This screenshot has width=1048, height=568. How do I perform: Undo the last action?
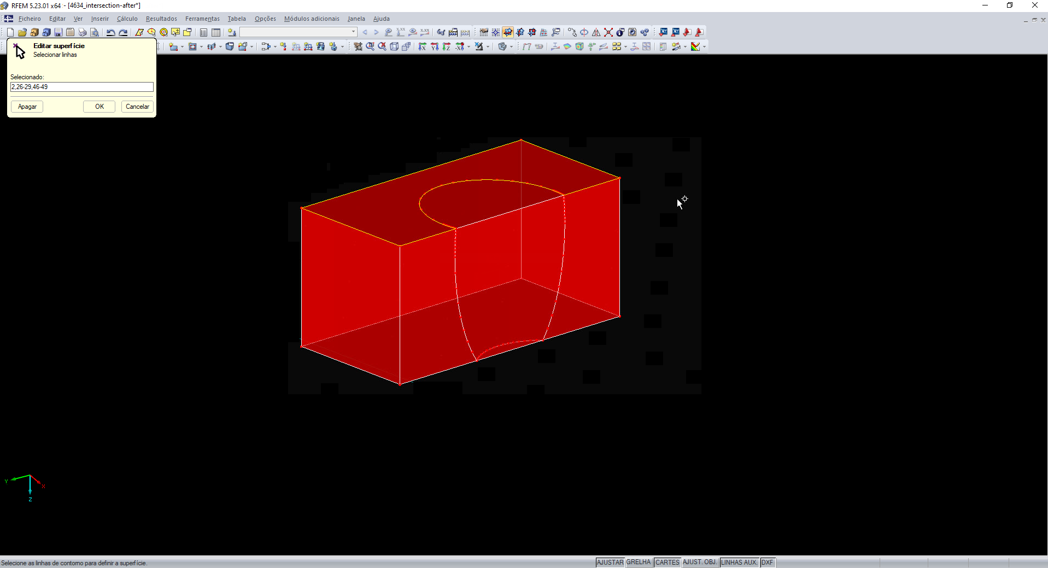point(110,32)
